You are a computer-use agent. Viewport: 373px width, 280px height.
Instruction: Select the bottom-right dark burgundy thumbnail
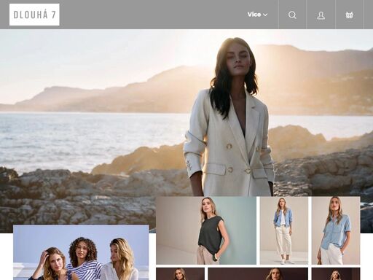(x=336, y=274)
